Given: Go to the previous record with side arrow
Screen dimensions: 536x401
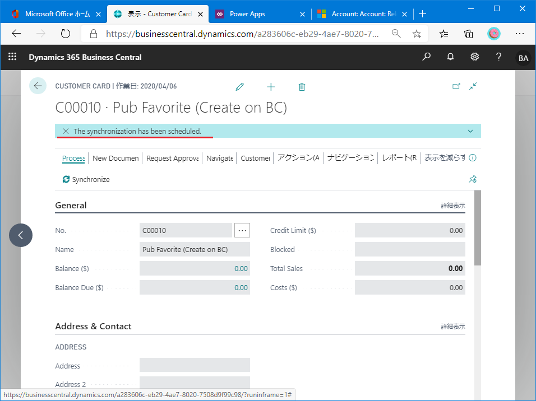Looking at the screenshot, I should click(21, 235).
